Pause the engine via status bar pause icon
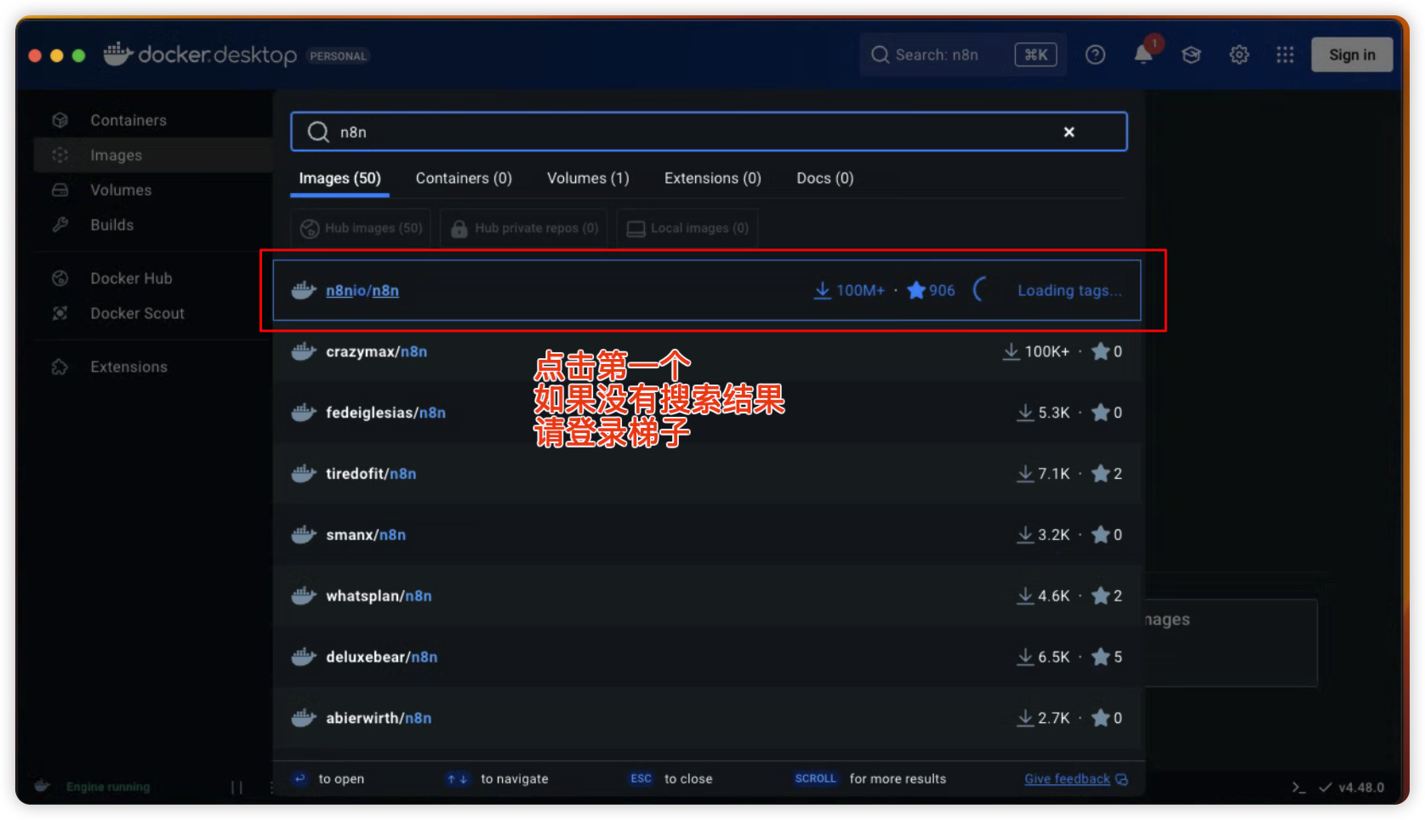Screen dimensions: 1425x820 (x=237, y=788)
